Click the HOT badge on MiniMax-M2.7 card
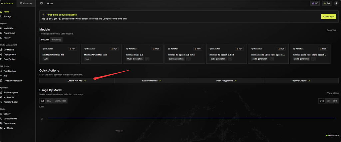The width and height of the screenshot is (341, 142). 114,49
